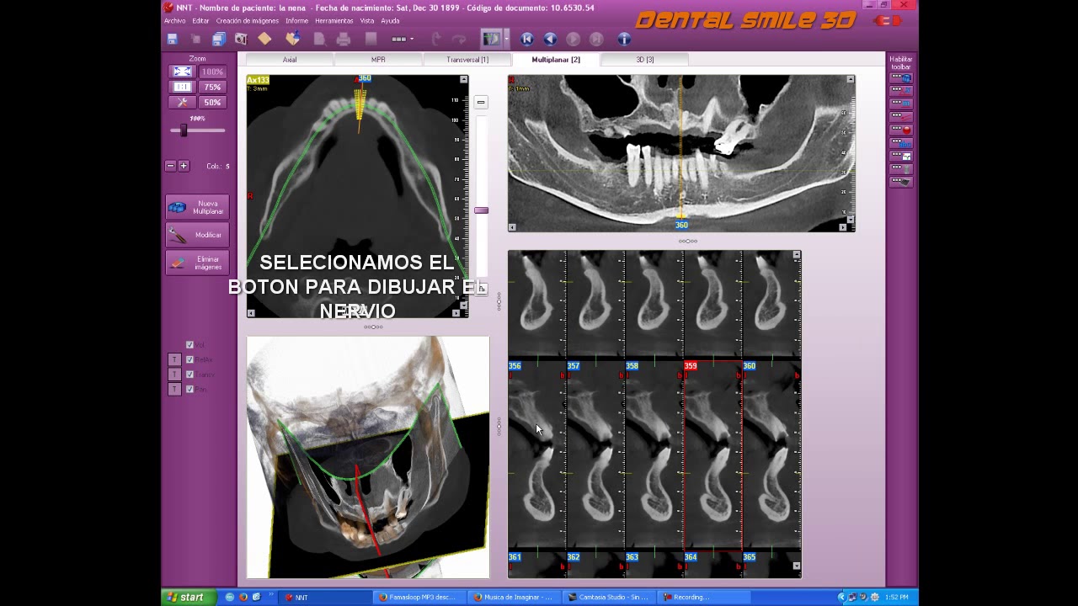This screenshot has width=1078, height=606.
Task: Toggle the Transv checkbox
Action: pyautogui.click(x=189, y=375)
